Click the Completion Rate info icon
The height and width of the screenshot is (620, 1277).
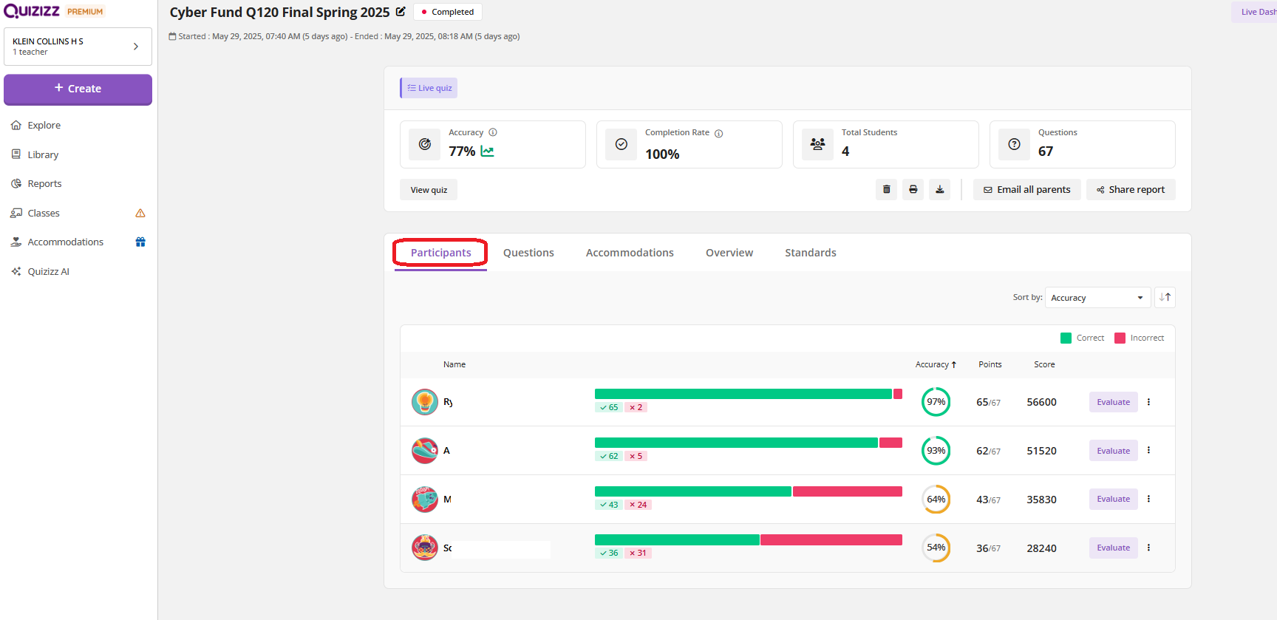(x=718, y=133)
